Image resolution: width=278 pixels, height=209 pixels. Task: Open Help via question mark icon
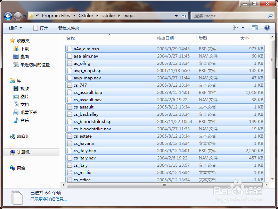[x=267, y=28]
